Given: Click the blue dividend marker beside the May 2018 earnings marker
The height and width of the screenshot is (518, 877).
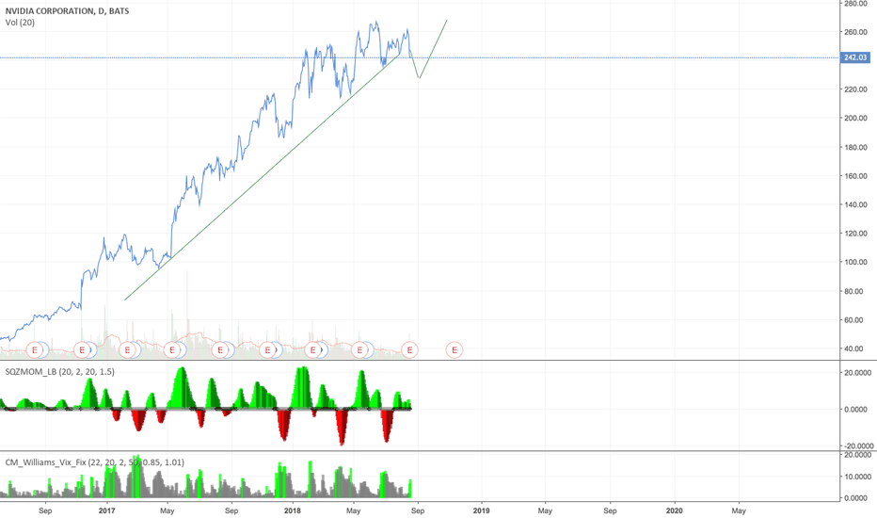Looking at the screenshot, I should pyautogui.click(x=368, y=350).
